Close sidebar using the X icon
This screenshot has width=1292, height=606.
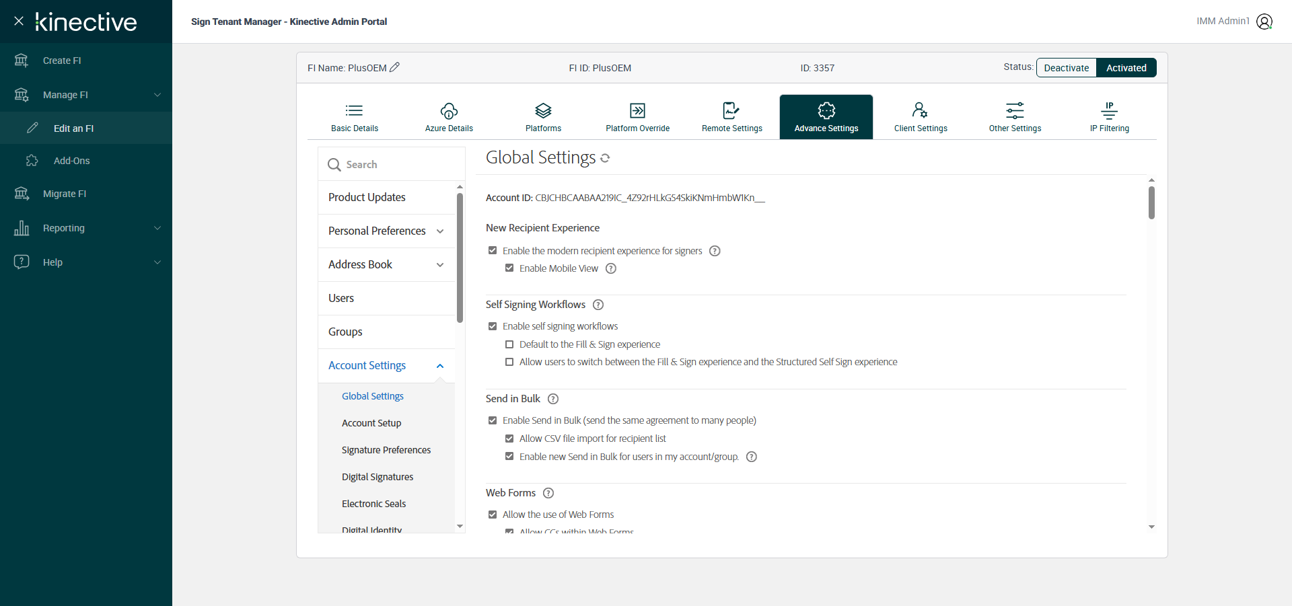pyautogui.click(x=19, y=21)
